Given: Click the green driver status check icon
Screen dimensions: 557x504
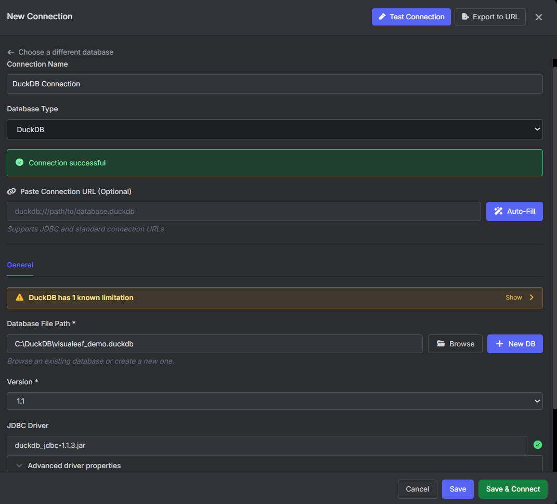Looking at the screenshot, I should [x=537, y=445].
